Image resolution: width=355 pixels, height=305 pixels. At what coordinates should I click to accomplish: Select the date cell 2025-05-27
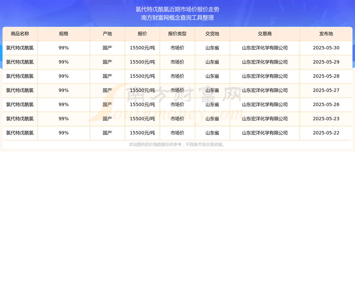tap(326, 90)
